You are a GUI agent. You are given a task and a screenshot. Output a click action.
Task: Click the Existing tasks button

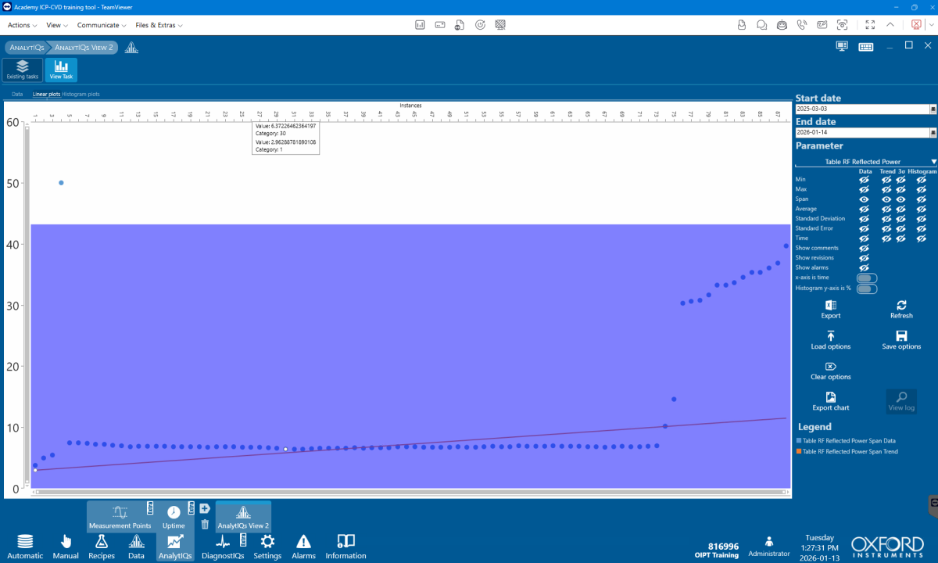22,70
